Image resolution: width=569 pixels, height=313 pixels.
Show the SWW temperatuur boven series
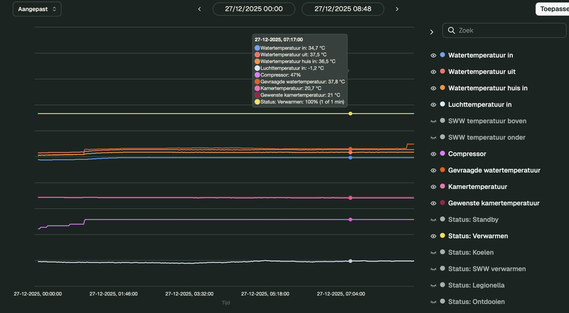[x=432, y=121]
